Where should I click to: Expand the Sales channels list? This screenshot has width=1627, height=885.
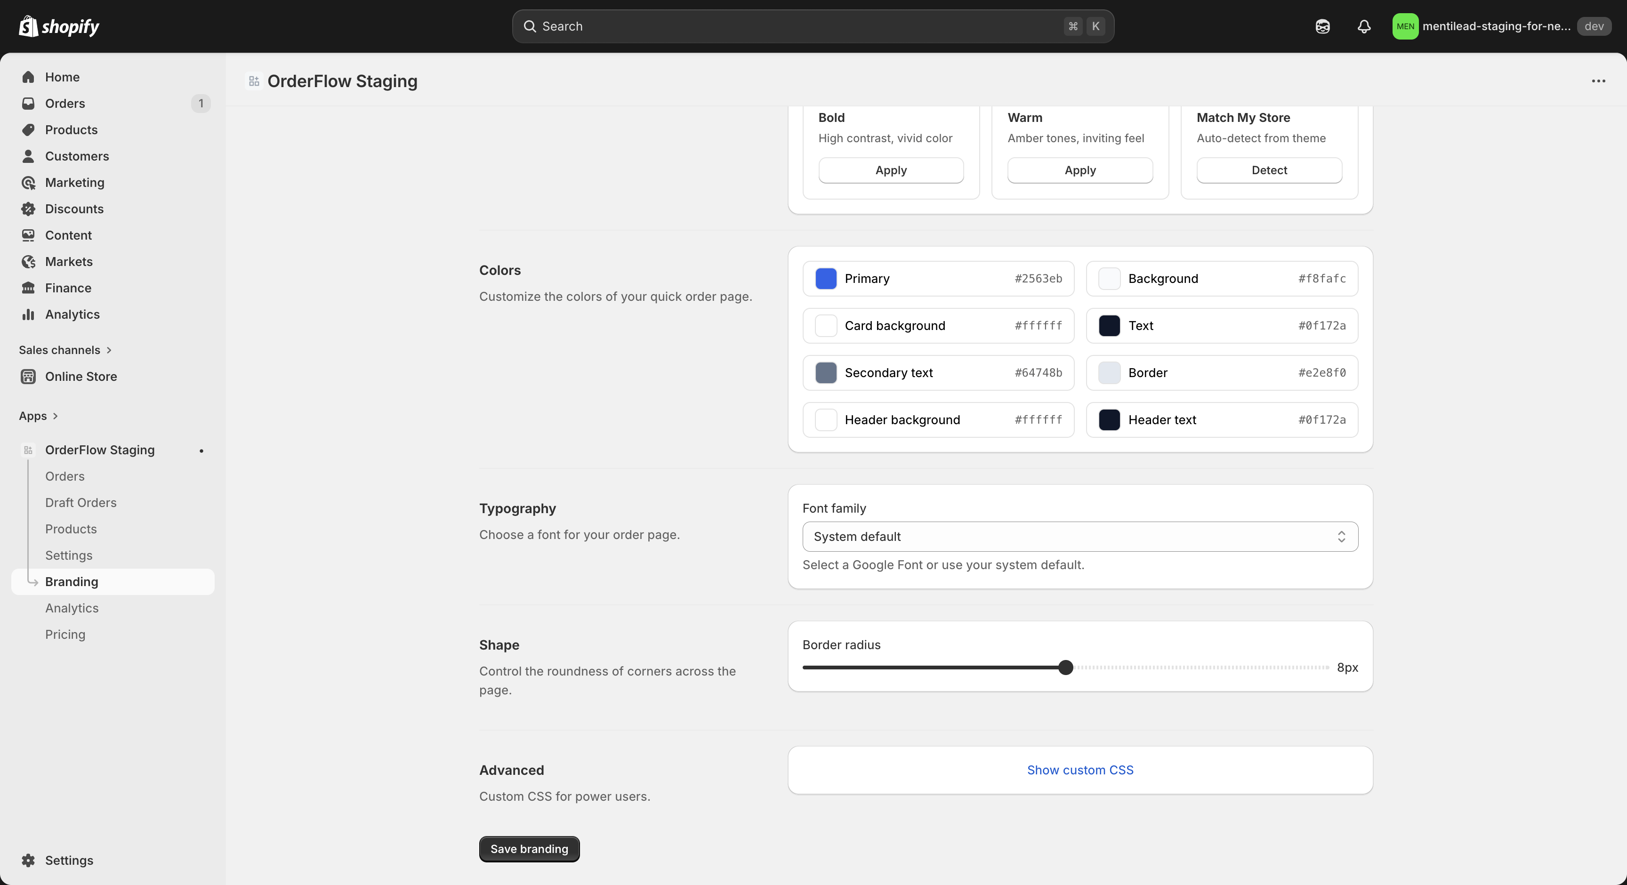click(x=65, y=349)
